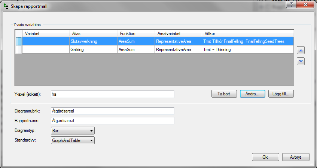The height and width of the screenshot is (168, 317).
Task: Click the move row down arrow
Action: click(x=301, y=61)
